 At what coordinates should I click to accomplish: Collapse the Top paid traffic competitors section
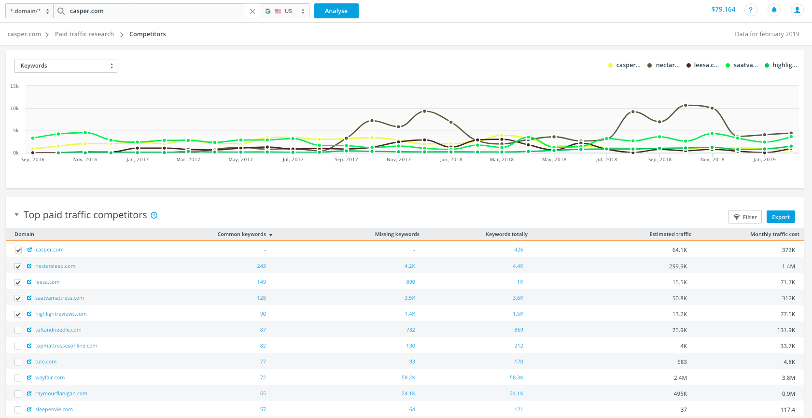coord(16,214)
